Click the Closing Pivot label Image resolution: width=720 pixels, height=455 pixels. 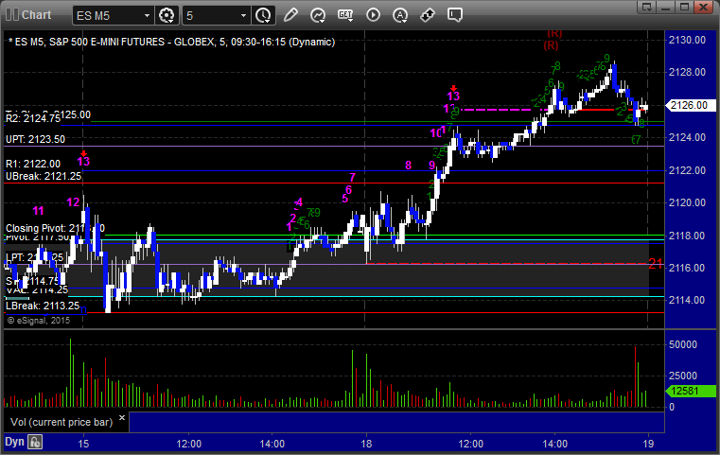click(55, 228)
